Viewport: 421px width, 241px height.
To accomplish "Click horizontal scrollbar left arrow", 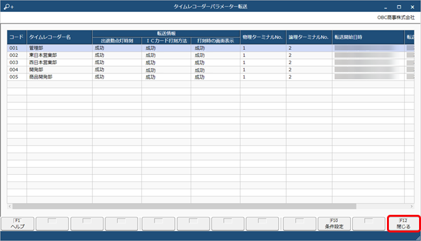I will [x=10, y=206].
